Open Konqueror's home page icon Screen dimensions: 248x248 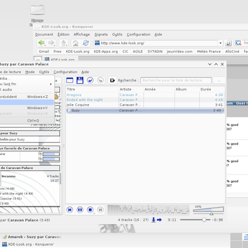tap(76, 43)
